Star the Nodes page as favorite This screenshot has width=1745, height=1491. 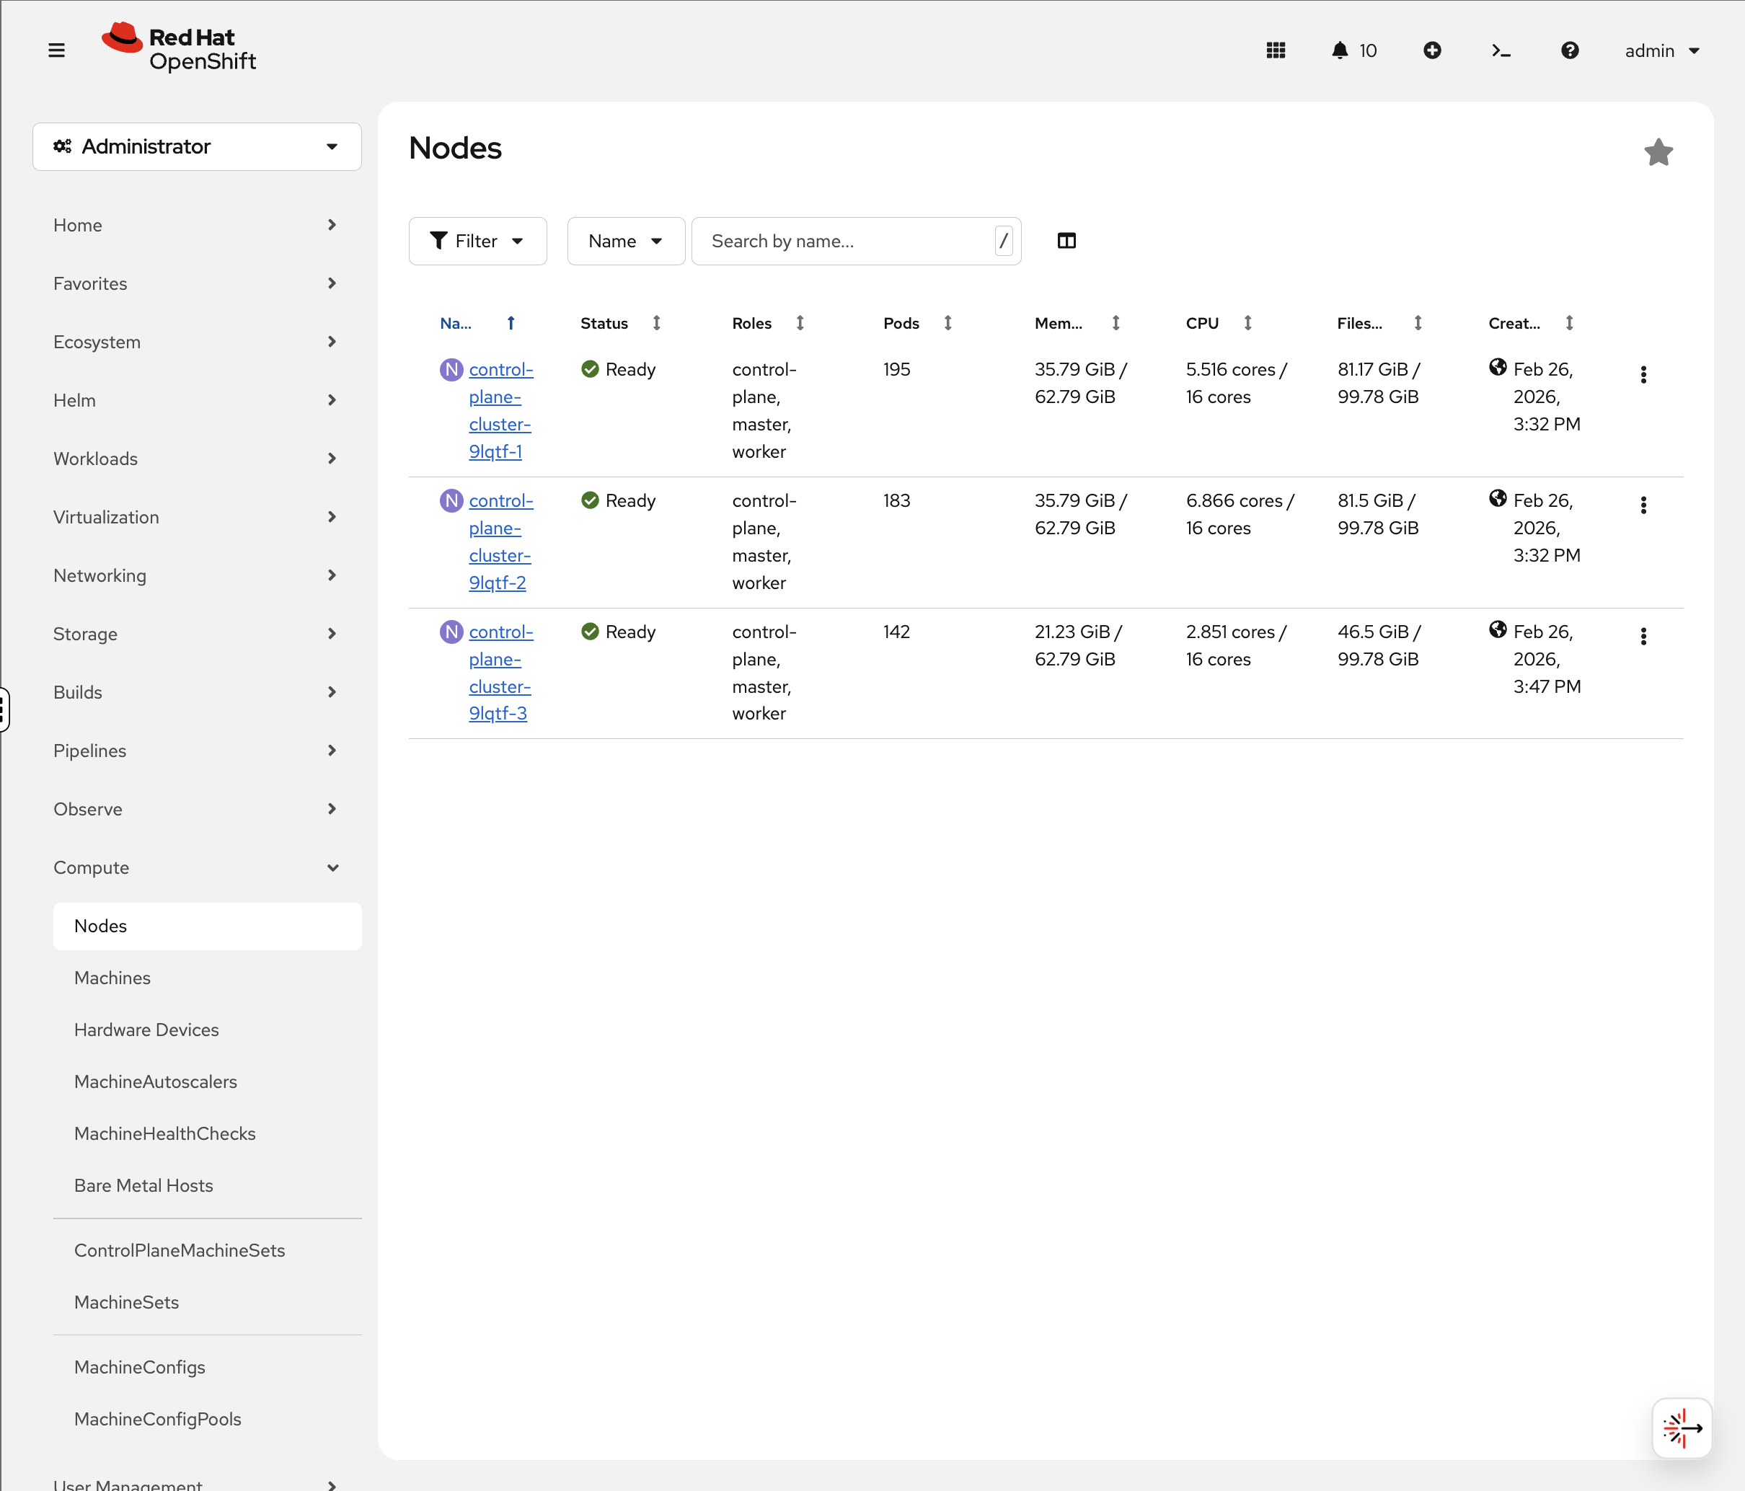tap(1658, 151)
